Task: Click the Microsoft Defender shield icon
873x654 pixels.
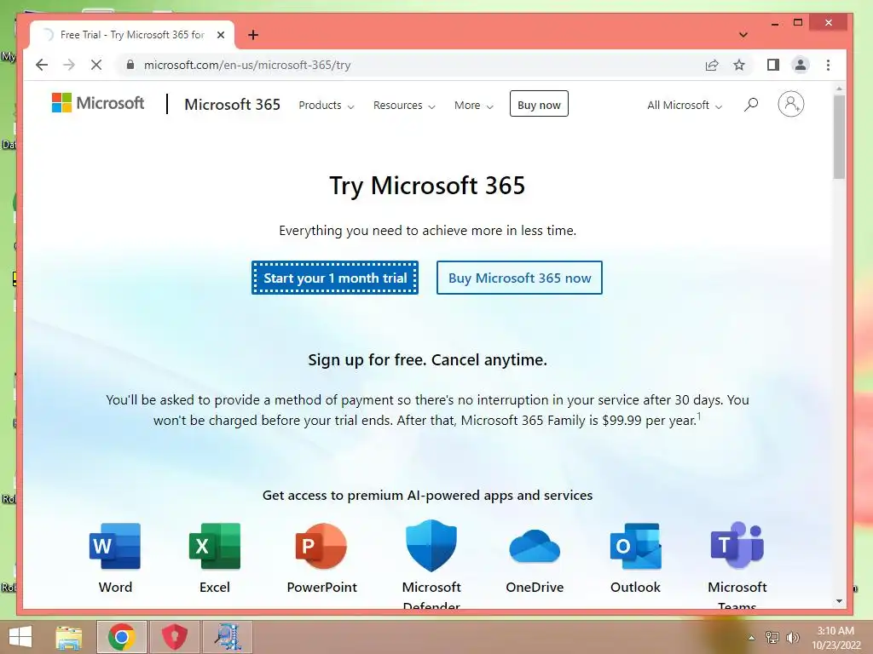Action: 431,546
